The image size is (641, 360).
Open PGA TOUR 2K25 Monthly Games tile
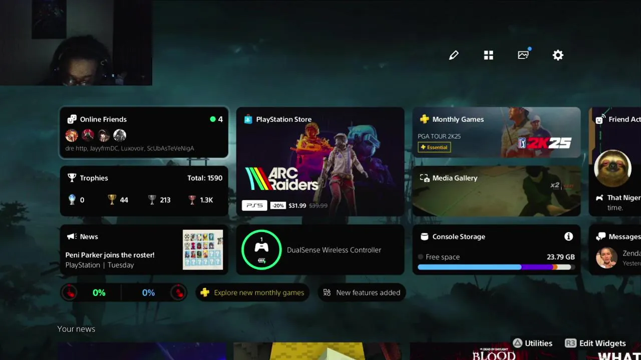[497, 132]
